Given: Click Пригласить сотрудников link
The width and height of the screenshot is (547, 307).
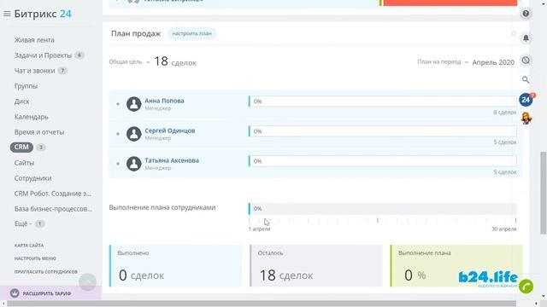Looking at the screenshot, I should (45, 272).
